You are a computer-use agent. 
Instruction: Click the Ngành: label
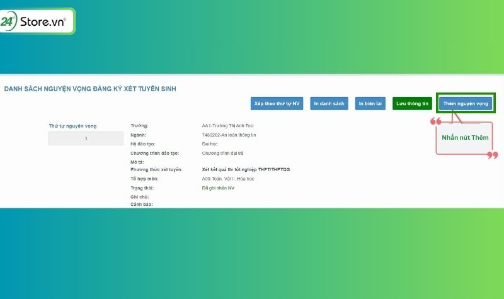(138, 135)
